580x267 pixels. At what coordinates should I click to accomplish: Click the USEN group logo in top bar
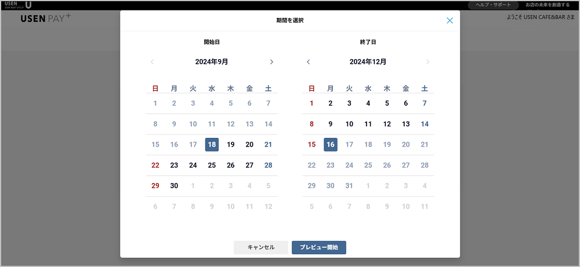(x=17, y=5)
